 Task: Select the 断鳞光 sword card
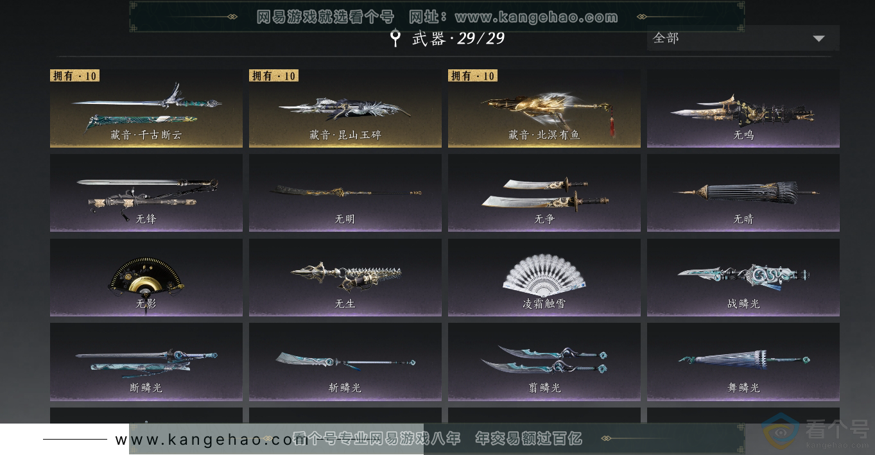click(146, 362)
